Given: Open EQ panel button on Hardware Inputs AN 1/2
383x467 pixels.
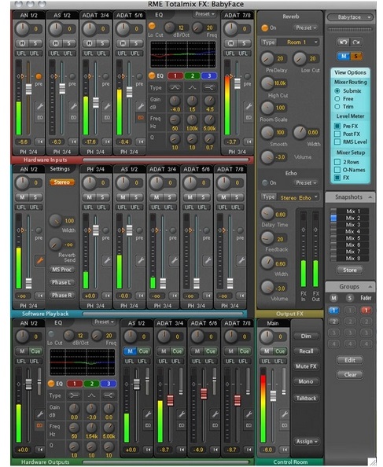Looking at the screenshot, I should tap(40, 118).
